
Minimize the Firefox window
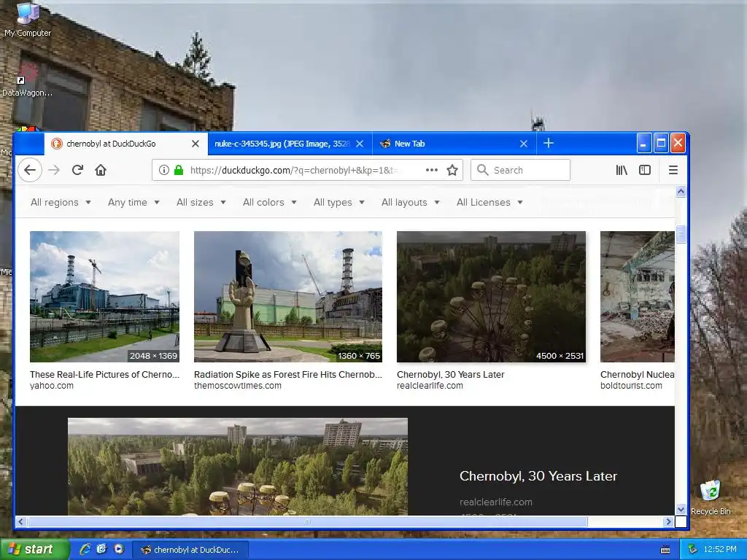(x=643, y=144)
